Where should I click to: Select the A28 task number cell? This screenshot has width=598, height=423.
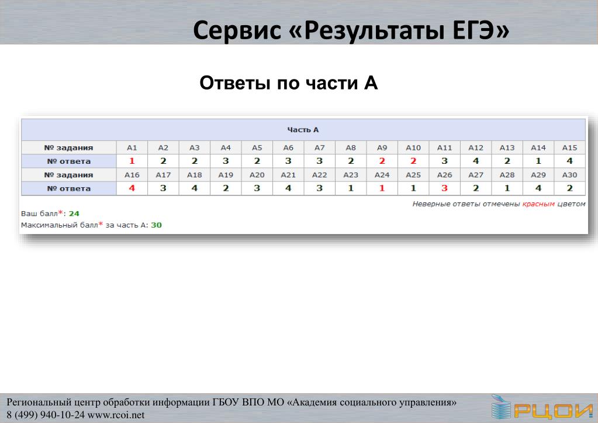click(x=507, y=175)
